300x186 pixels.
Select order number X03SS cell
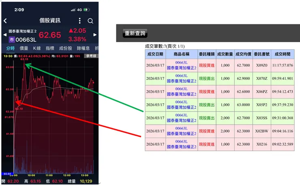coord(262,118)
